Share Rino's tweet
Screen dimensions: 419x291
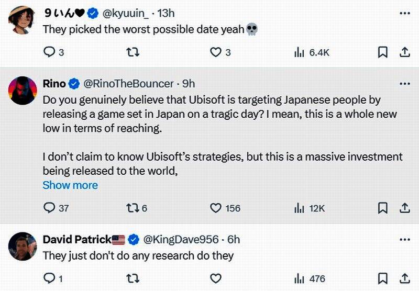pyautogui.click(x=404, y=208)
